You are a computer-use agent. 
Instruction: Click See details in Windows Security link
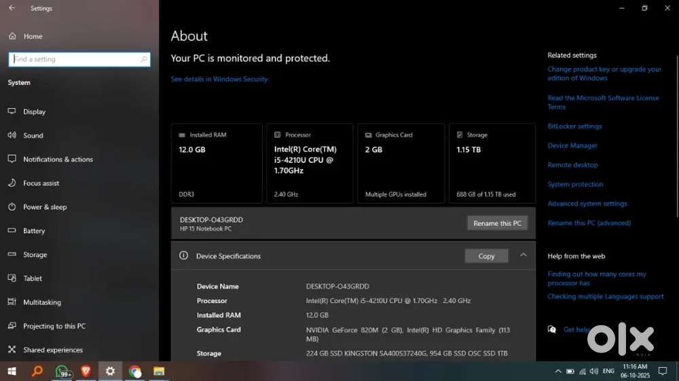coord(219,79)
